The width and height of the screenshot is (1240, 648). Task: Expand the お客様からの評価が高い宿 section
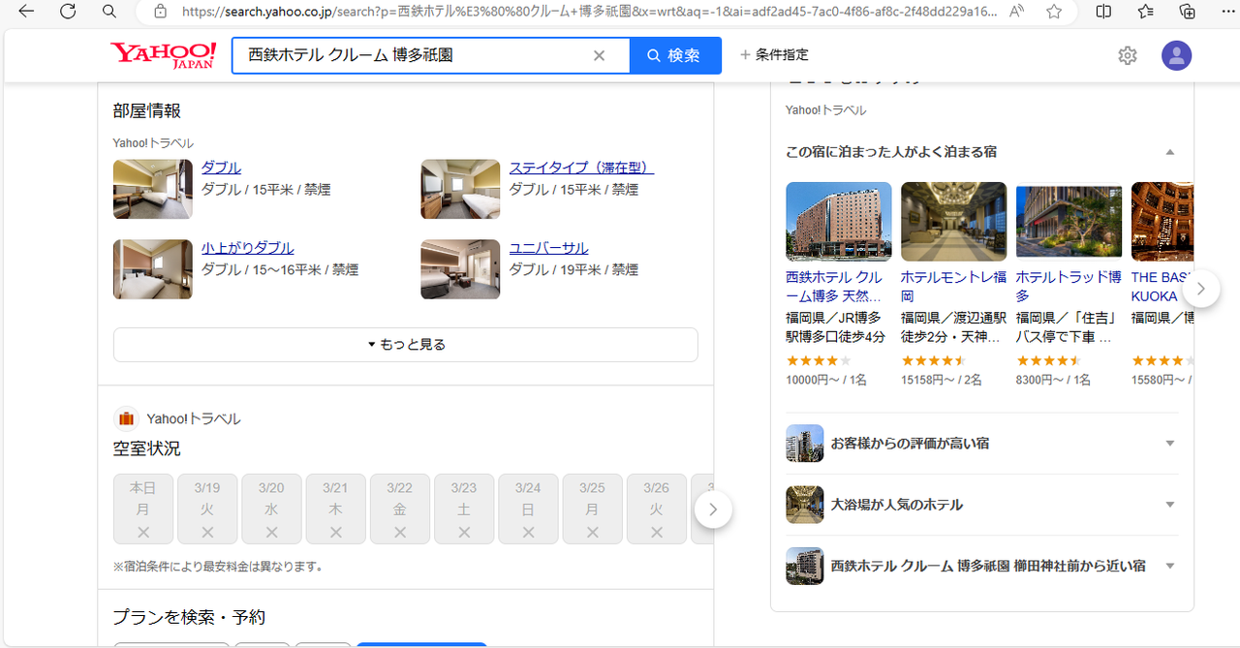click(1169, 443)
